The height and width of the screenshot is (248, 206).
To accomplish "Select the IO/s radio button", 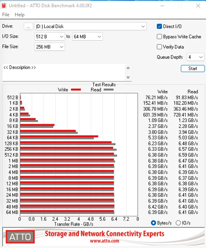I will pyautogui.click(x=178, y=223).
